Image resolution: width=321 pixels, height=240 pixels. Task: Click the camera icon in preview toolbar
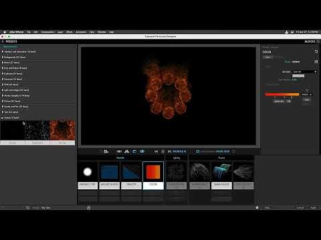(106, 151)
